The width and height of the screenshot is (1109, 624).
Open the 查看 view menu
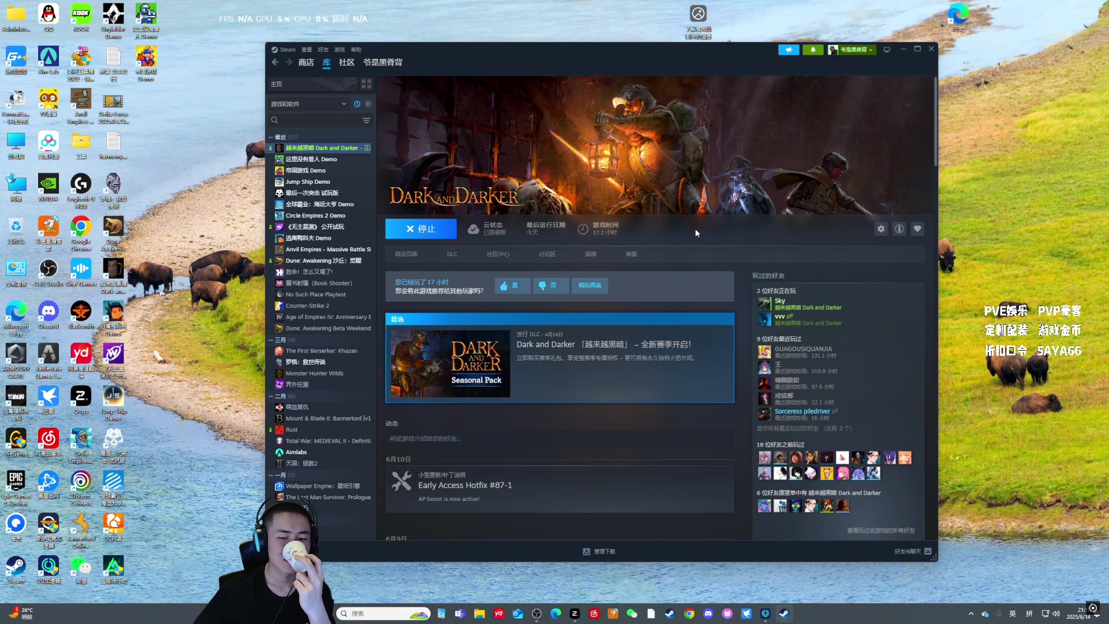tap(307, 50)
